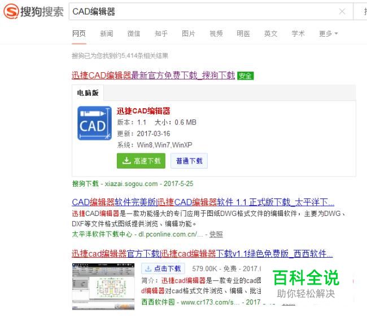367x318 pixels.
Task: Open the 快照 cached page link
Action: pos(216,234)
